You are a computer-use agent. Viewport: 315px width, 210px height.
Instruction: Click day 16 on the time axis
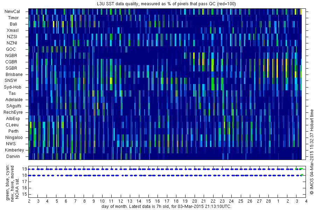click(x=157, y=201)
